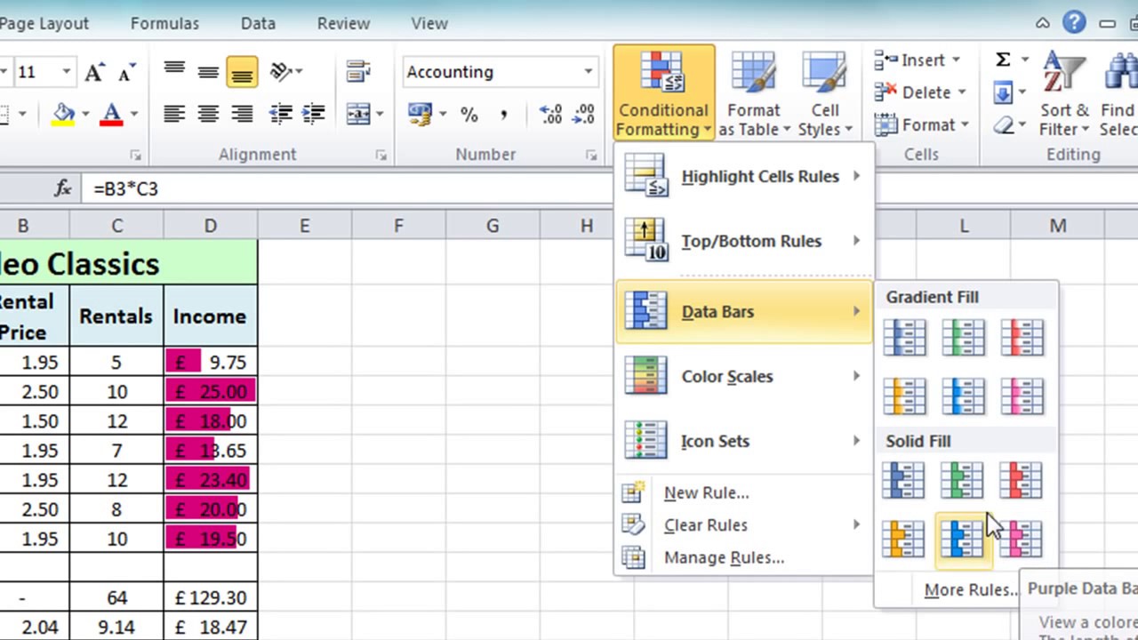Open Excel Help question mark icon
Image resolution: width=1138 pixels, height=640 pixels.
(1074, 22)
